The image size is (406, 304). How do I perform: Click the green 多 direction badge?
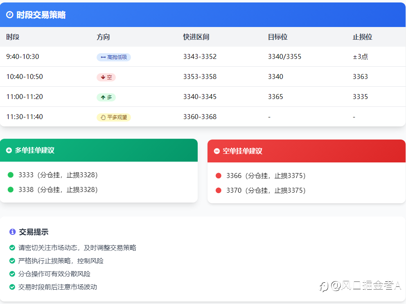[106, 97]
